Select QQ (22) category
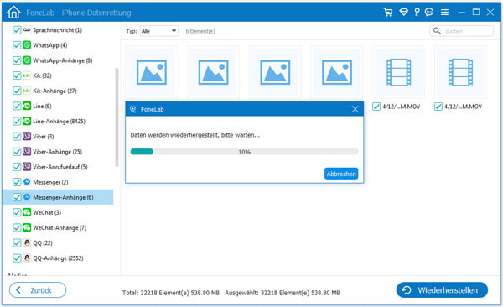The height and width of the screenshot is (307, 503). point(43,242)
